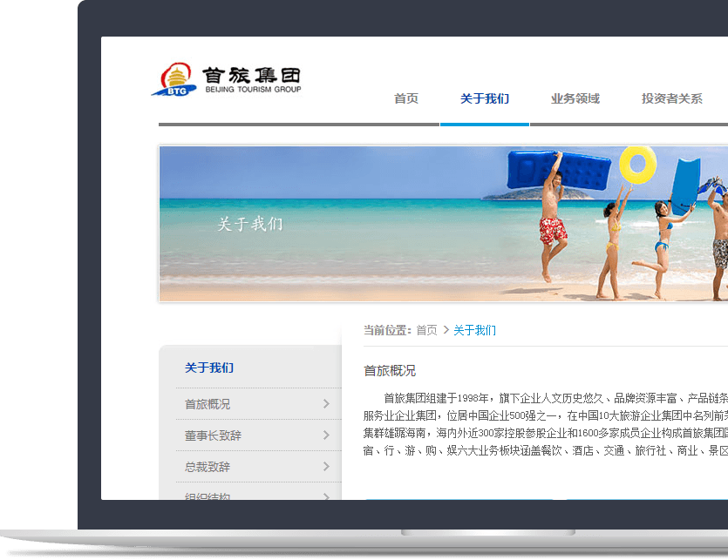This screenshot has width=728, height=560.
Task: Click the chevron icon beside 总裁致辞
Action: (326, 467)
